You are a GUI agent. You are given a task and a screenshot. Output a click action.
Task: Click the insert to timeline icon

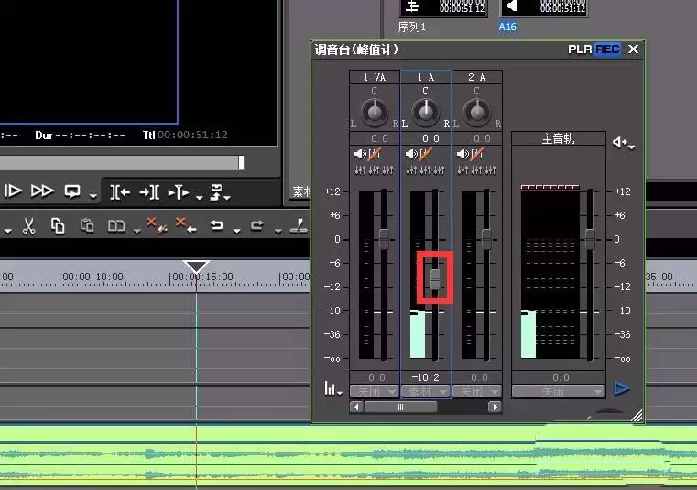tap(179, 192)
